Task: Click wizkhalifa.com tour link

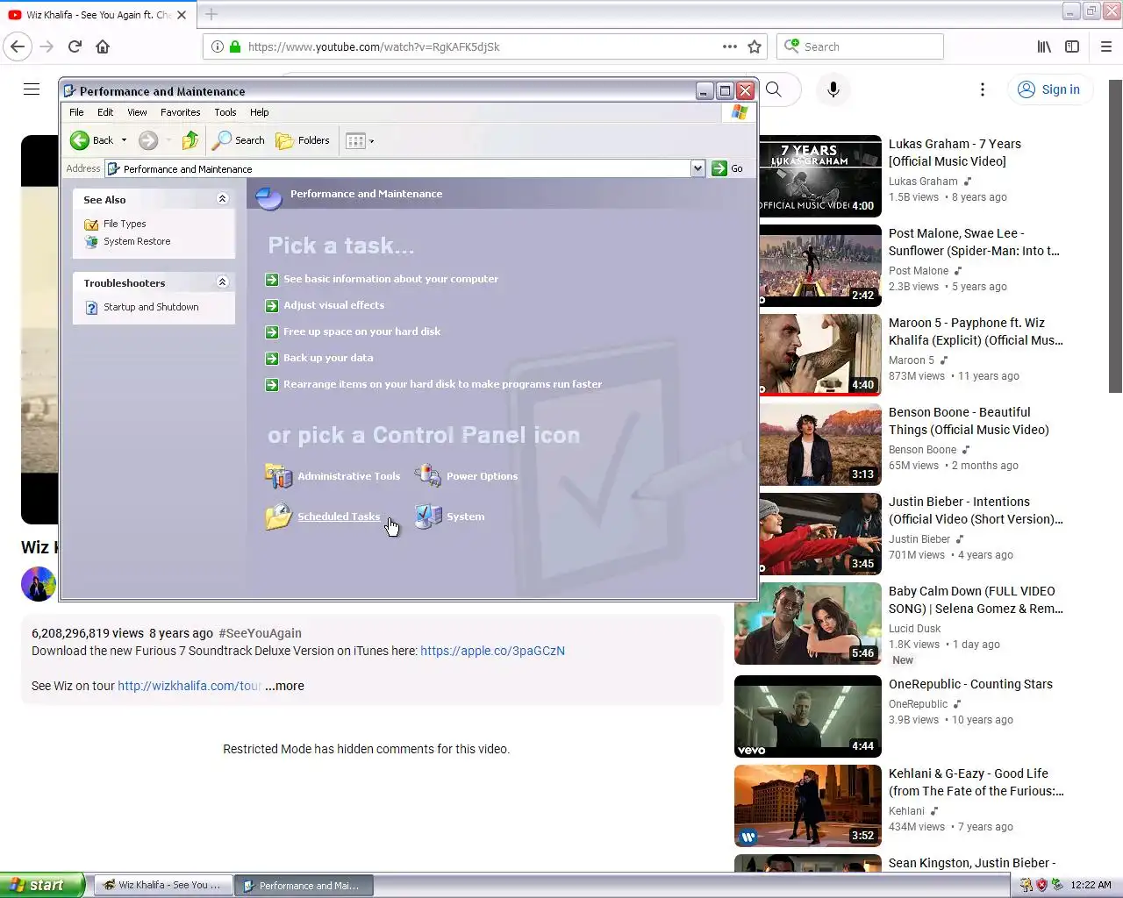Action: pos(190,686)
